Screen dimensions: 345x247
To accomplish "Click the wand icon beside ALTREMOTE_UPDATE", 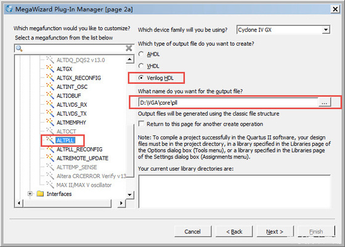I will 50,158.
